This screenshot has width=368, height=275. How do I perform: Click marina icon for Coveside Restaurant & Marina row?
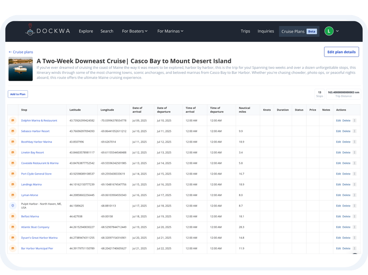[x=13, y=163]
